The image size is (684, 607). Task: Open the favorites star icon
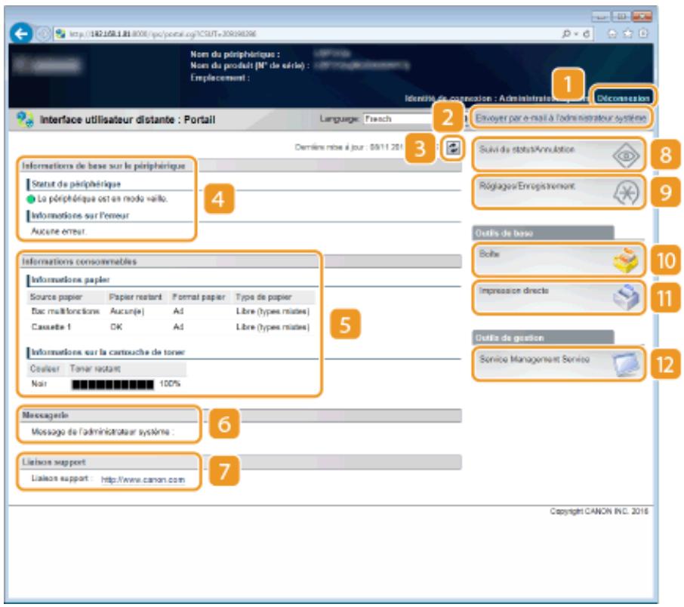627,34
